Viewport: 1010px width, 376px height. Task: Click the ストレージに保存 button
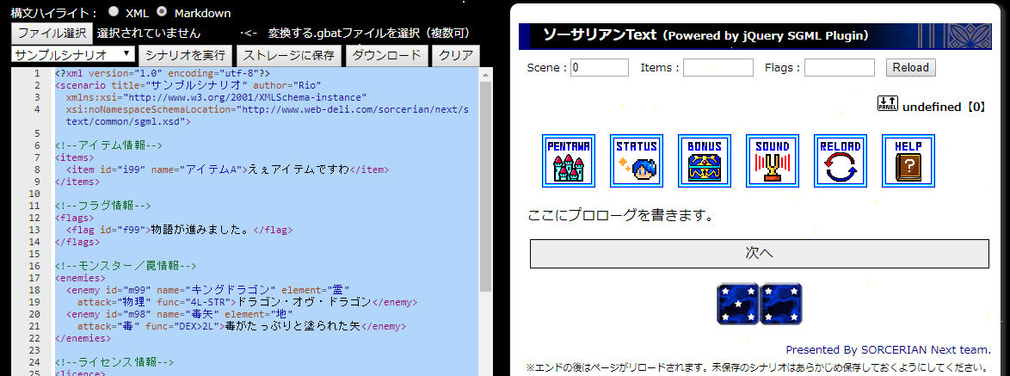click(288, 55)
